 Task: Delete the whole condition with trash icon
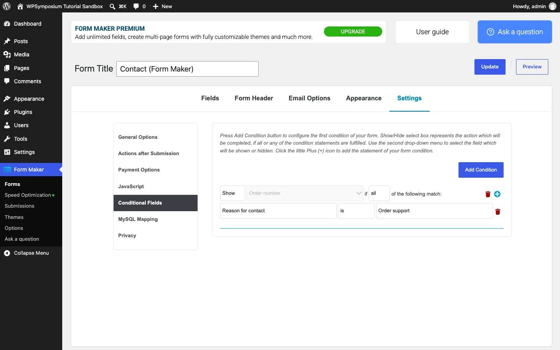click(488, 194)
